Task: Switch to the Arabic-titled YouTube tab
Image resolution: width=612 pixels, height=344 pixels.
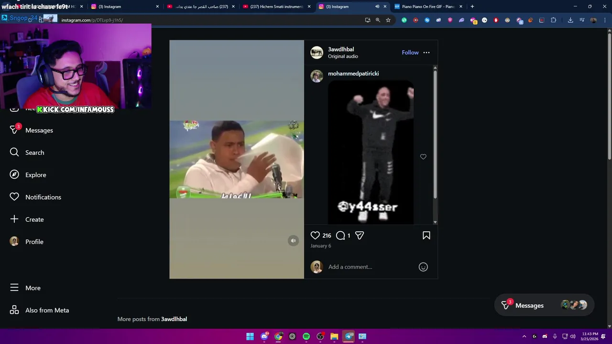Action: click(x=201, y=7)
